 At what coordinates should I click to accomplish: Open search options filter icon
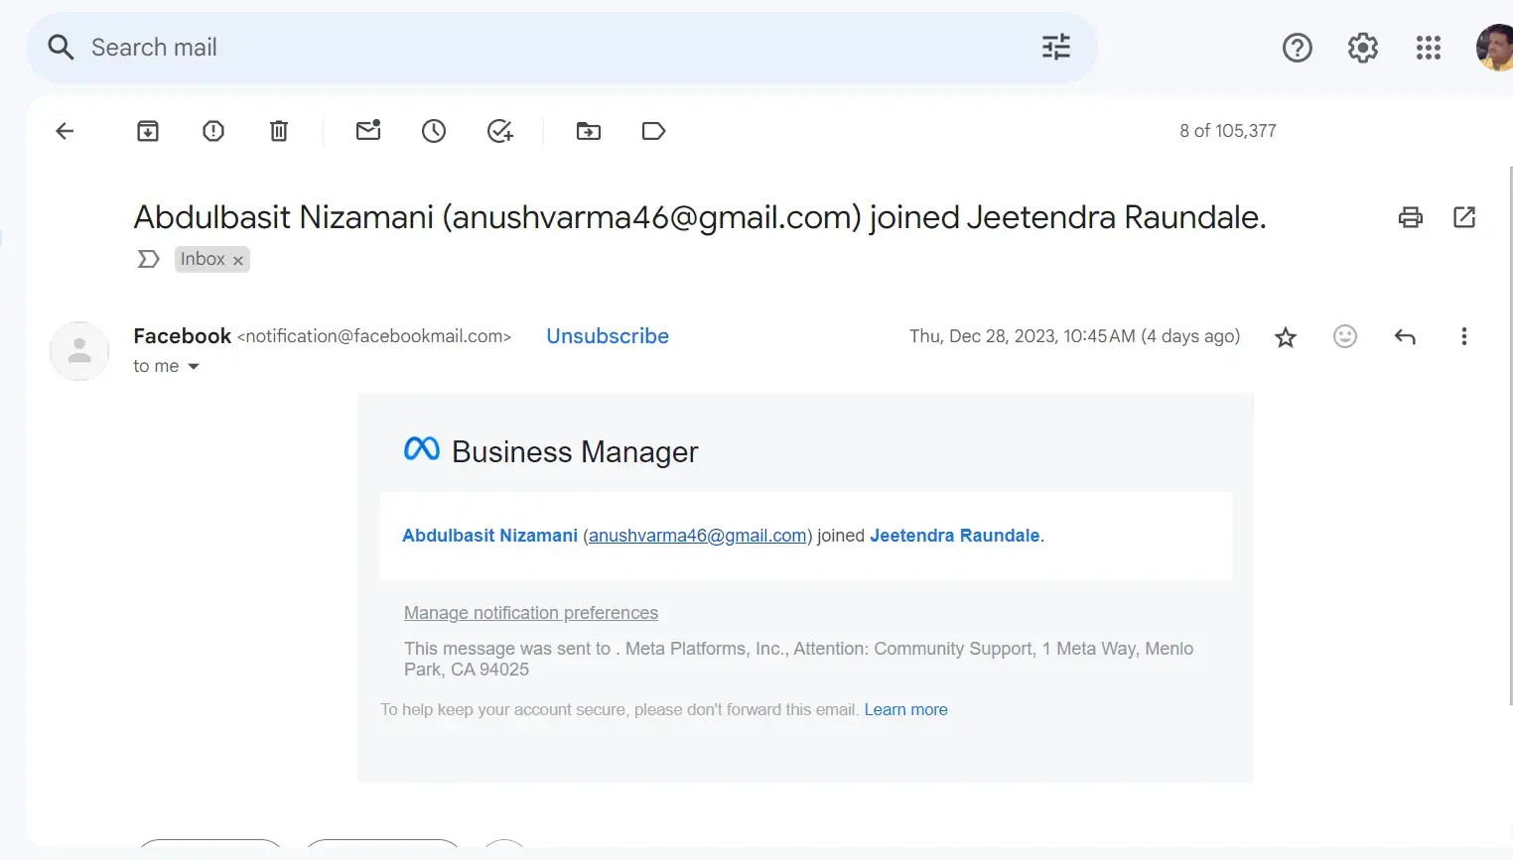pyautogui.click(x=1055, y=47)
